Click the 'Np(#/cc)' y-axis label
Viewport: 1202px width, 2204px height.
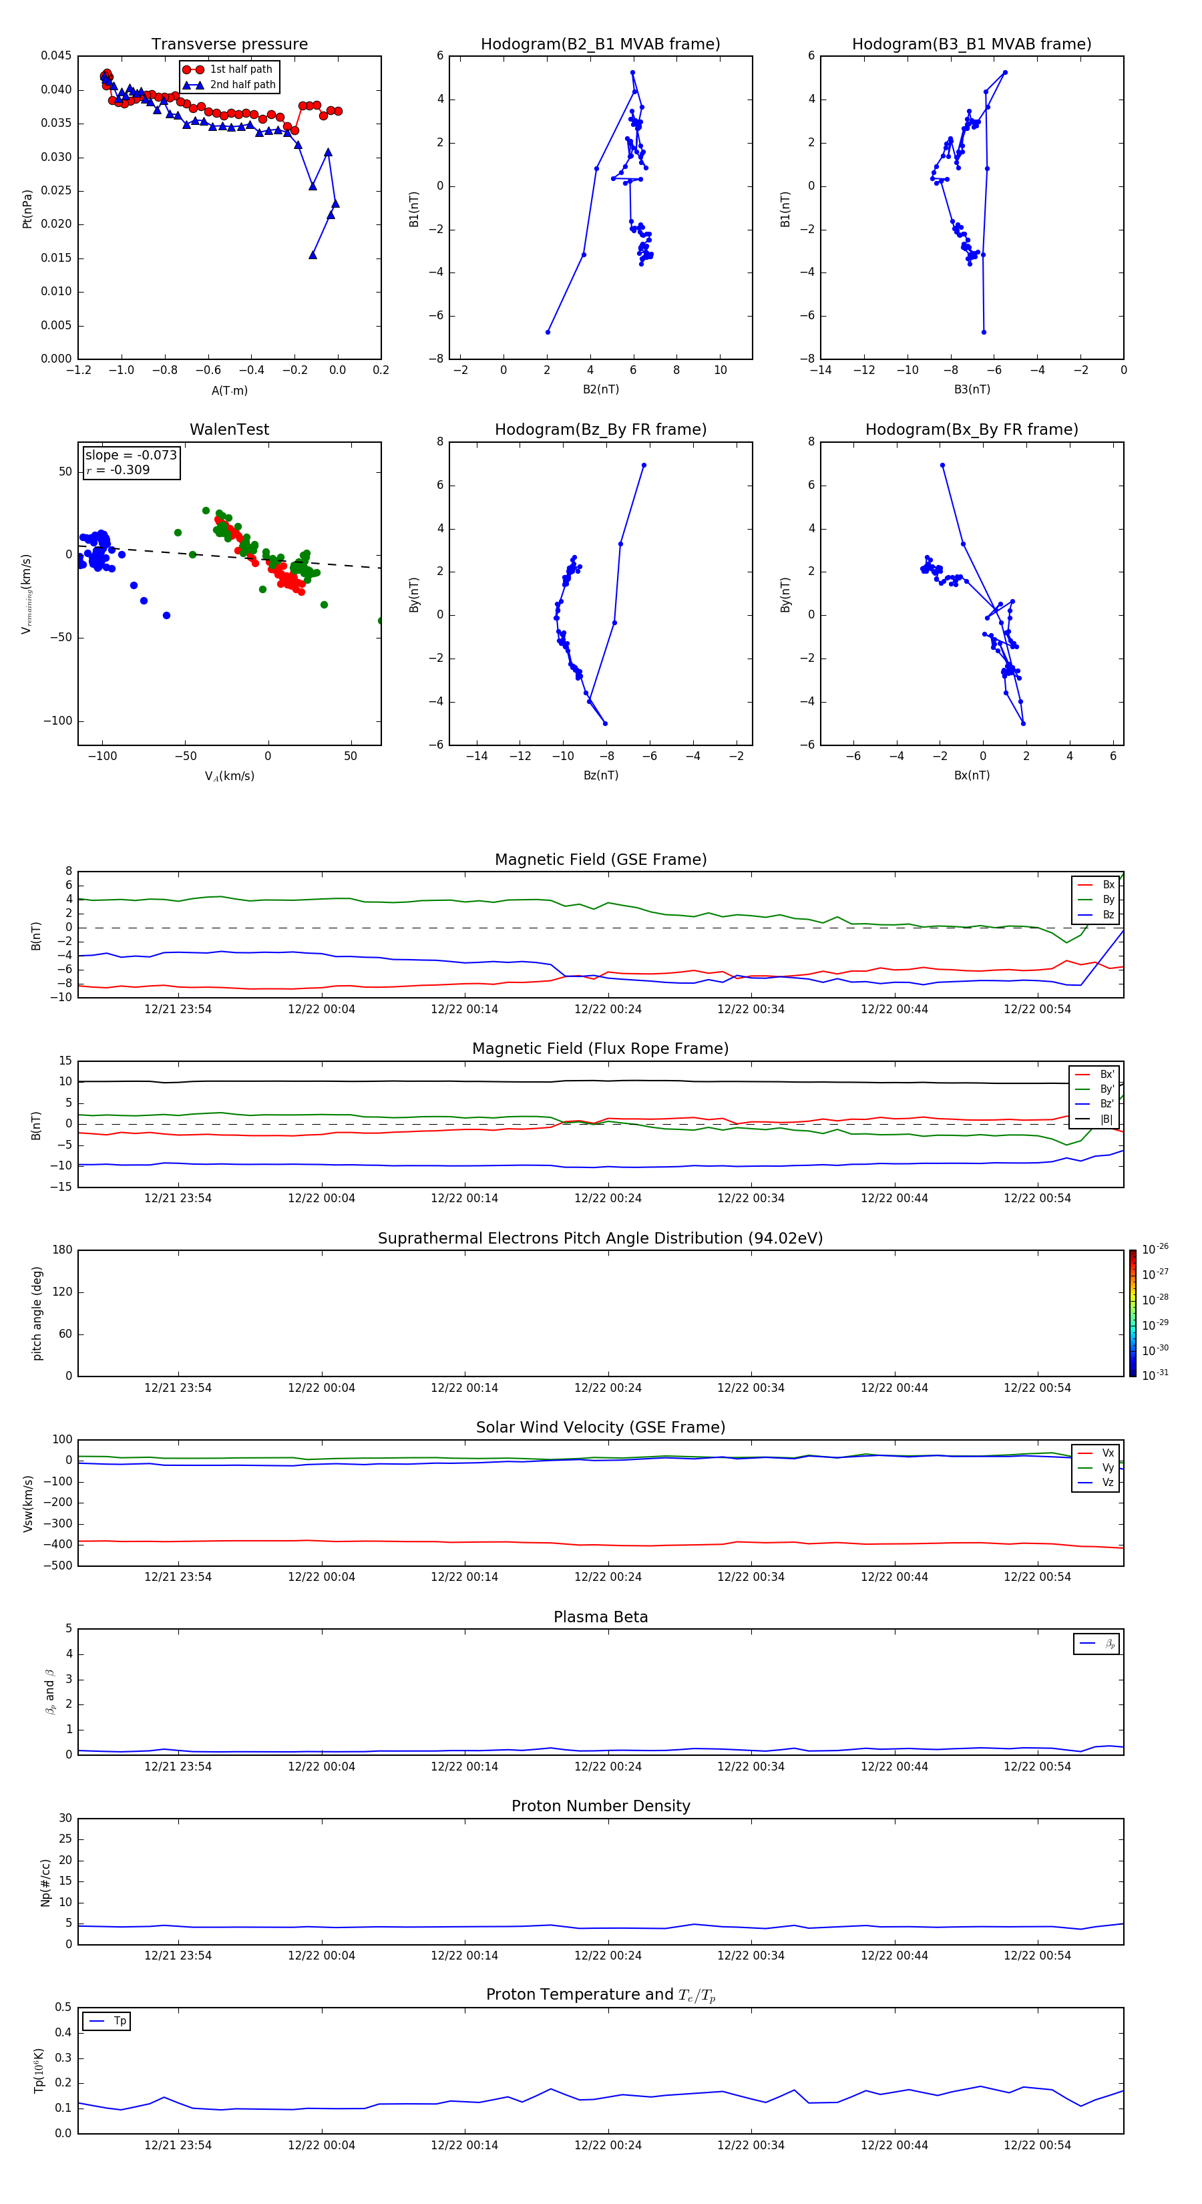click(x=45, y=1882)
